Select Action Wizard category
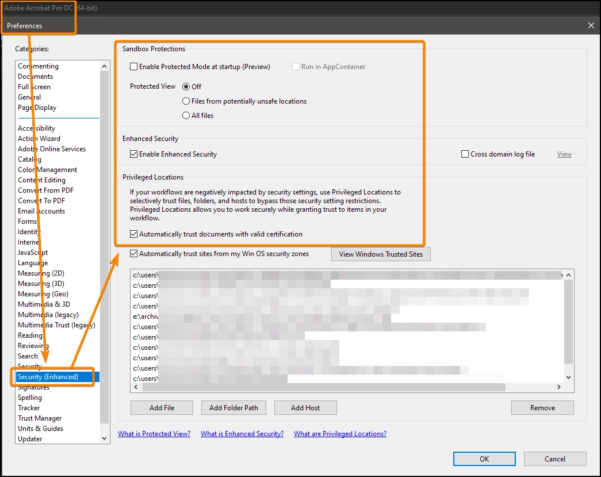 39,139
